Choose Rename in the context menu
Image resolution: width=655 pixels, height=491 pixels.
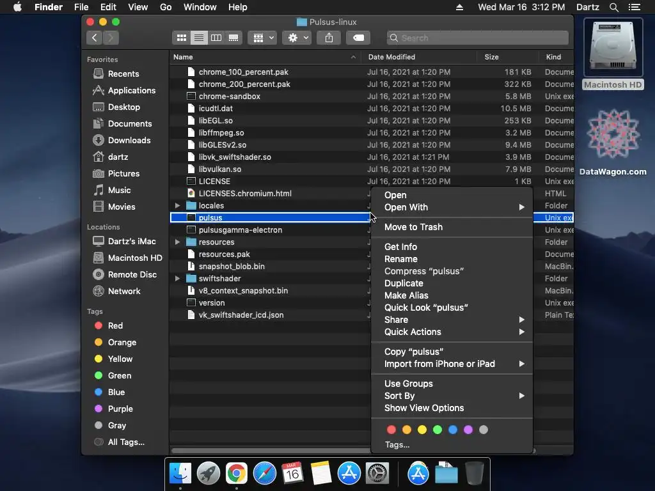coord(452,259)
